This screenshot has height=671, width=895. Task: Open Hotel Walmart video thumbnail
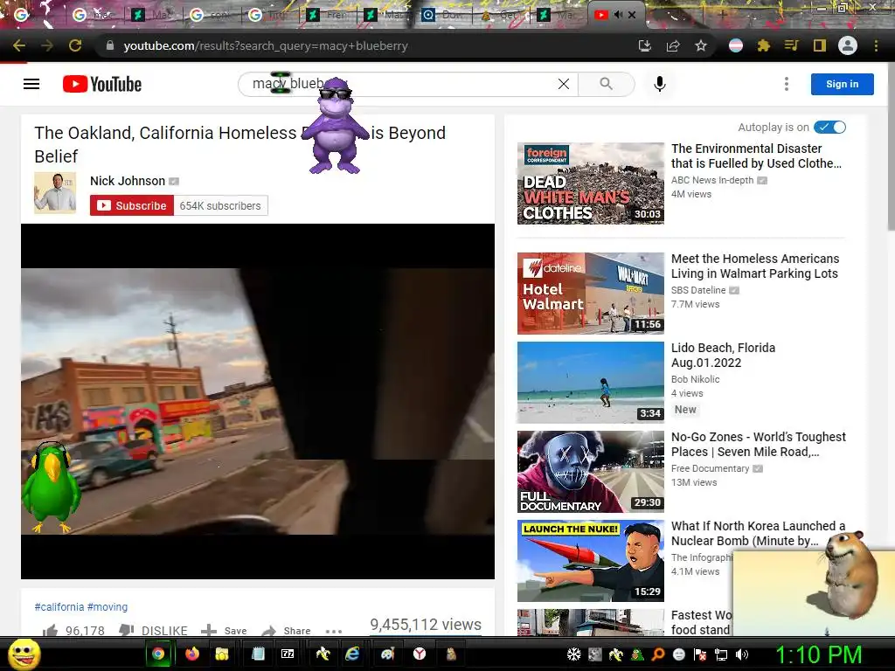591,294
